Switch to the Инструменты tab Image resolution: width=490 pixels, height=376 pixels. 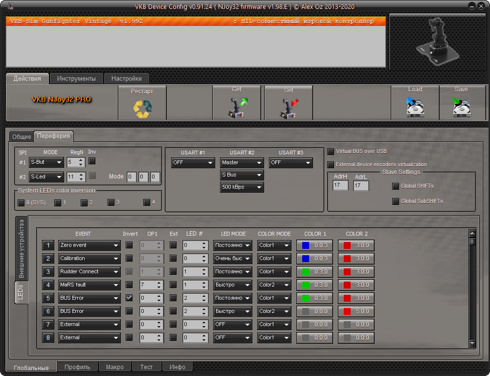tap(76, 78)
